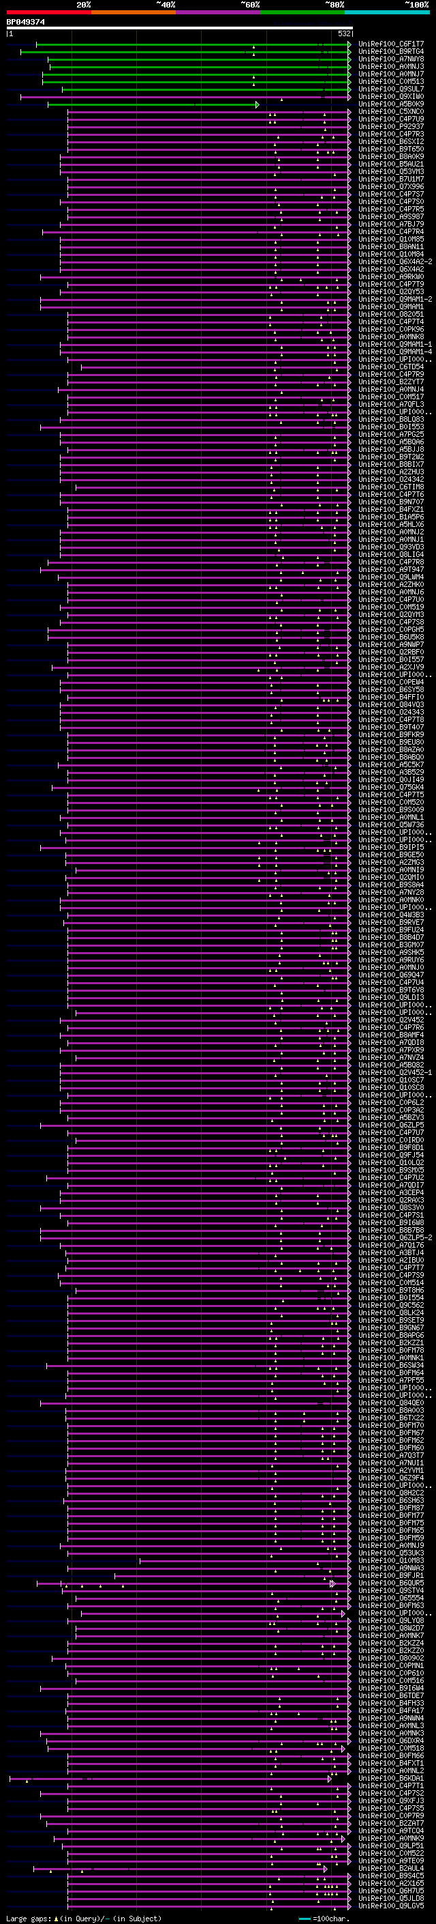Viewport: 436px width, 1924px height.
Task: Click the cyan ~100% identity color segment
Action: tap(387, 12)
